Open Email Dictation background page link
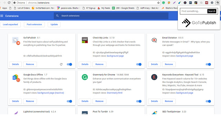Image resolution: width=221 pixels, height=138 pixels. [185, 56]
